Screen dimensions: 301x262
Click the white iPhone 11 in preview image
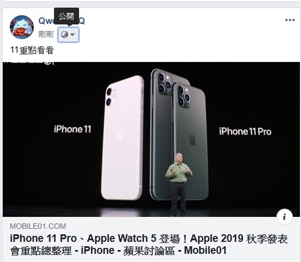pos(123,138)
